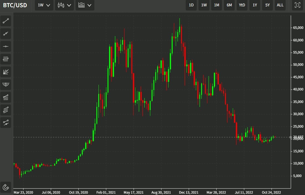Open fullscreen chart view
This screenshot has height=195, width=305.
click(x=298, y=5)
